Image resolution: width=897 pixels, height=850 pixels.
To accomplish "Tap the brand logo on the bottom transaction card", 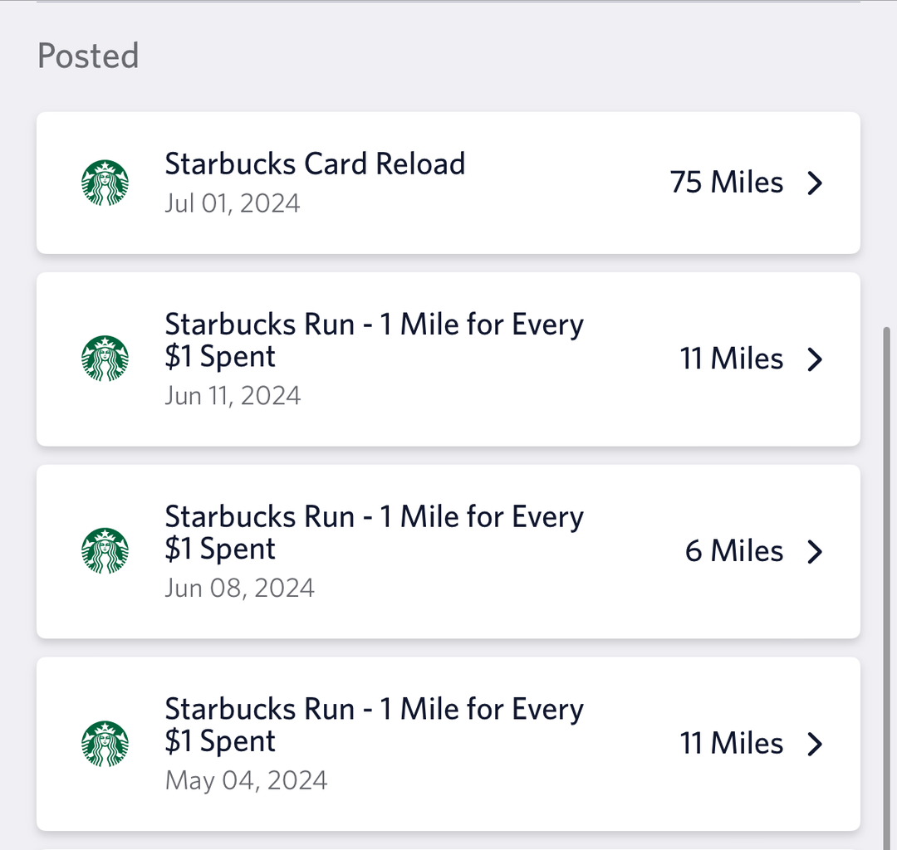I will click(105, 744).
